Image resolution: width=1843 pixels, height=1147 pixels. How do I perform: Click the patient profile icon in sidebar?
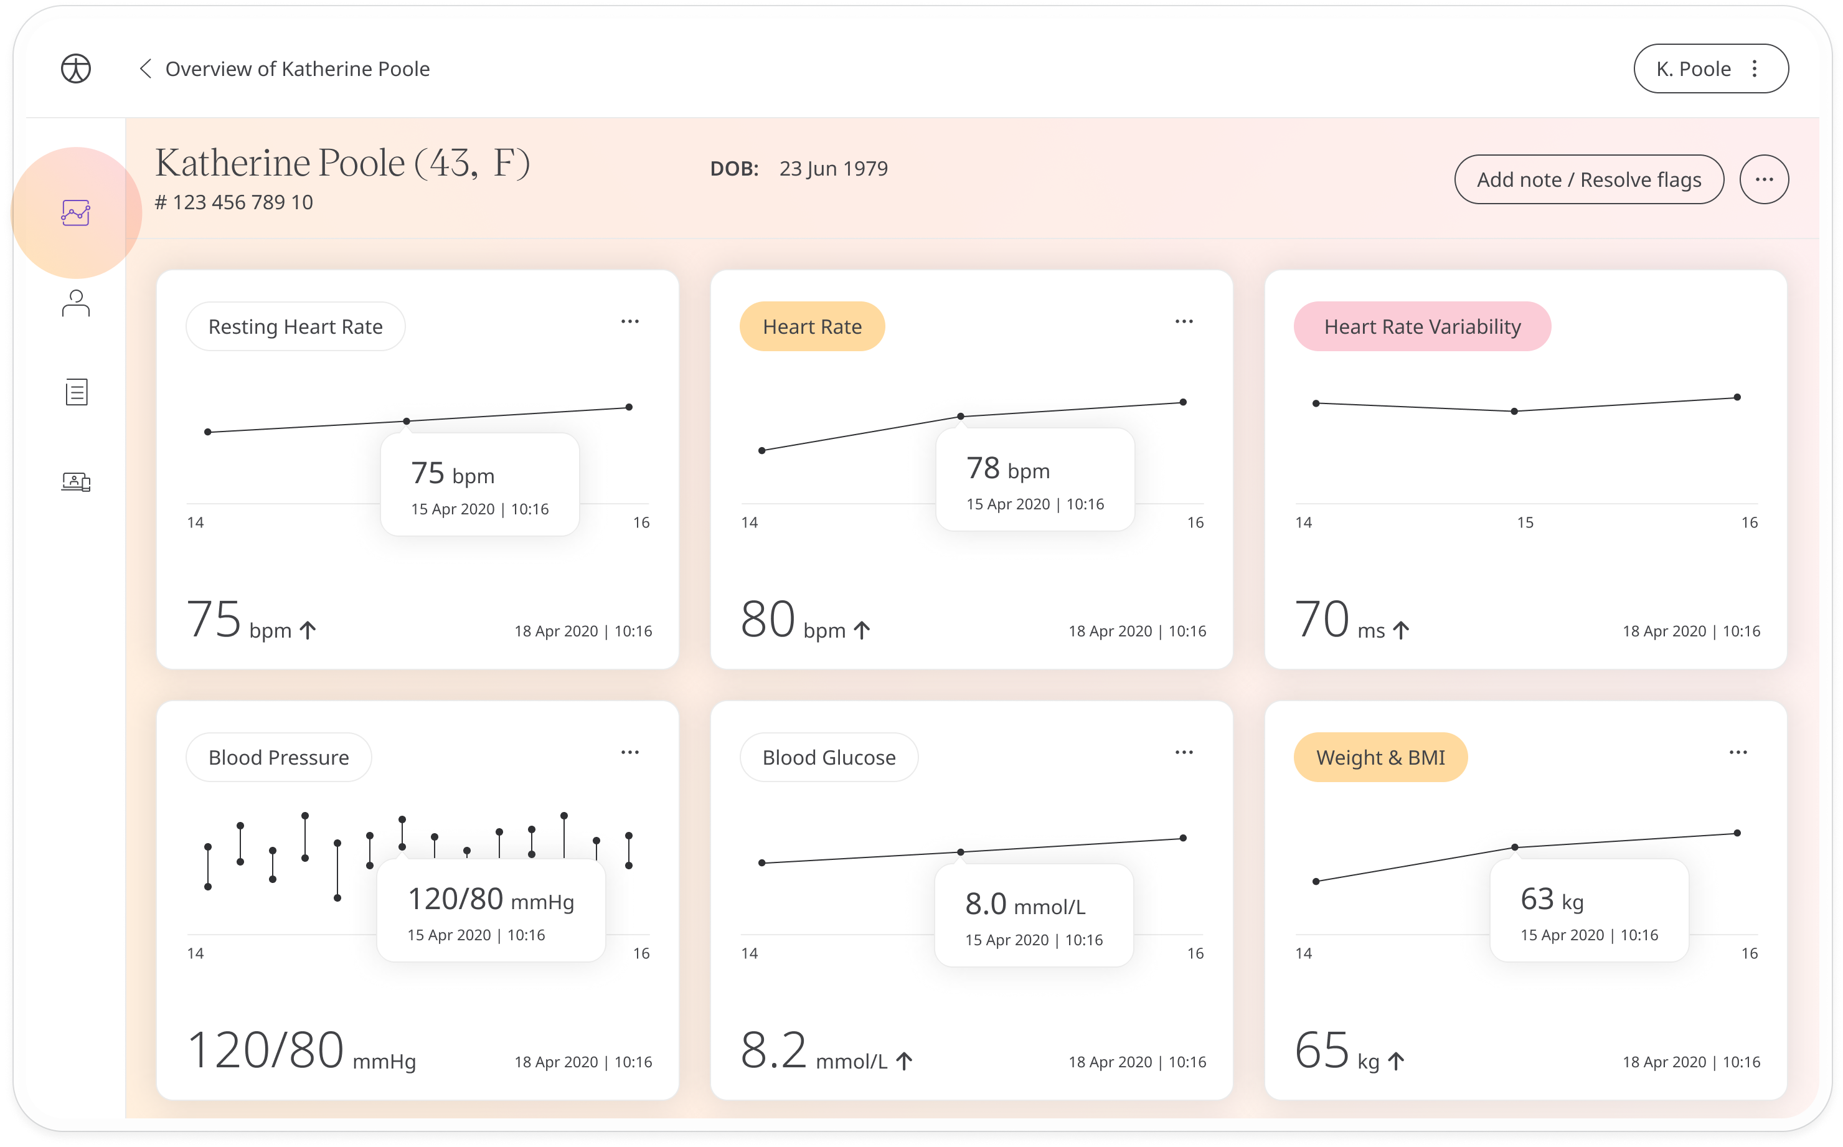(x=75, y=303)
